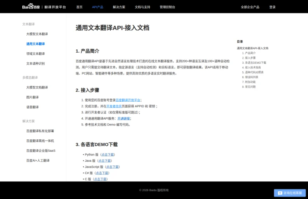Open 百度翻译企业版SaaS in sidebar
The height and width of the screenshot is (199, 308).
pos(41,150)
